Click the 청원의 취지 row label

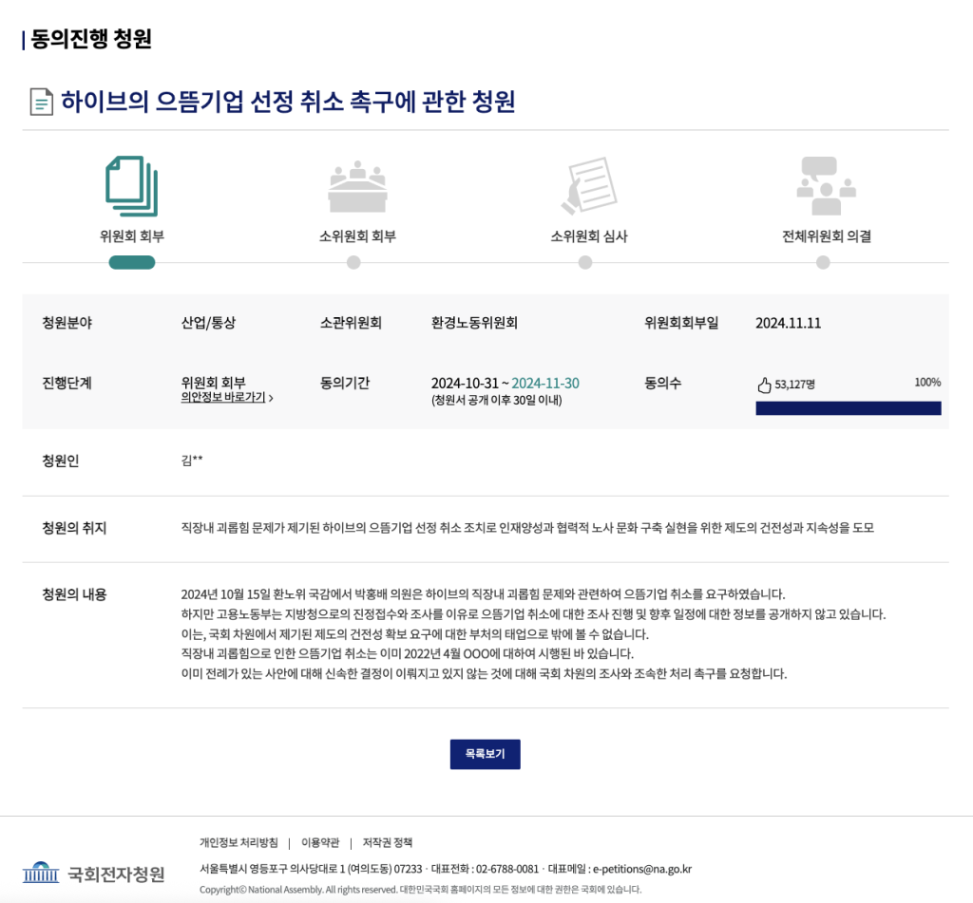[74, 528]
